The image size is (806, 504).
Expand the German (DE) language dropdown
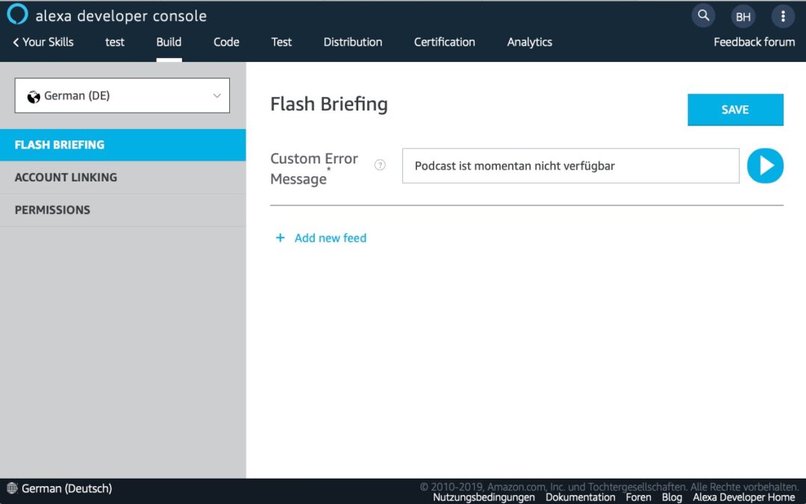click(122, 96)
